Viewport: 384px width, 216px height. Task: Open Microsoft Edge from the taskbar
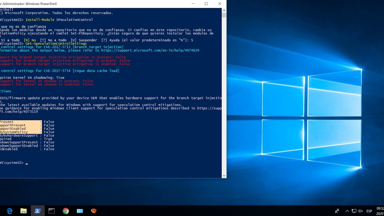tap(10, 211)
